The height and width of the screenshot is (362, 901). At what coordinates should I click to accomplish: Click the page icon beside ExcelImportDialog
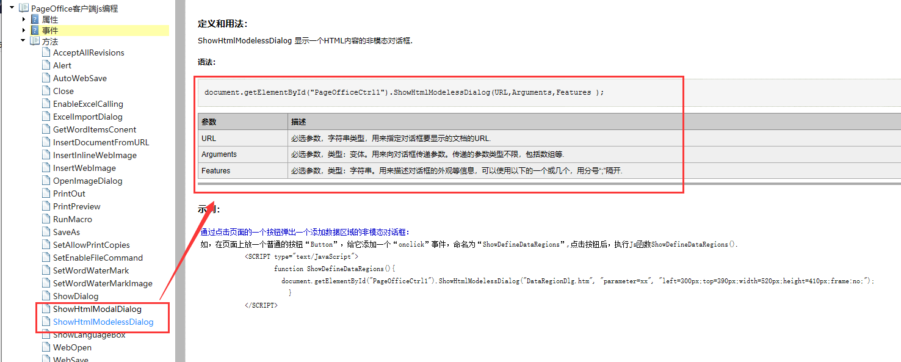pyautogui.click(x=46, y=117)
